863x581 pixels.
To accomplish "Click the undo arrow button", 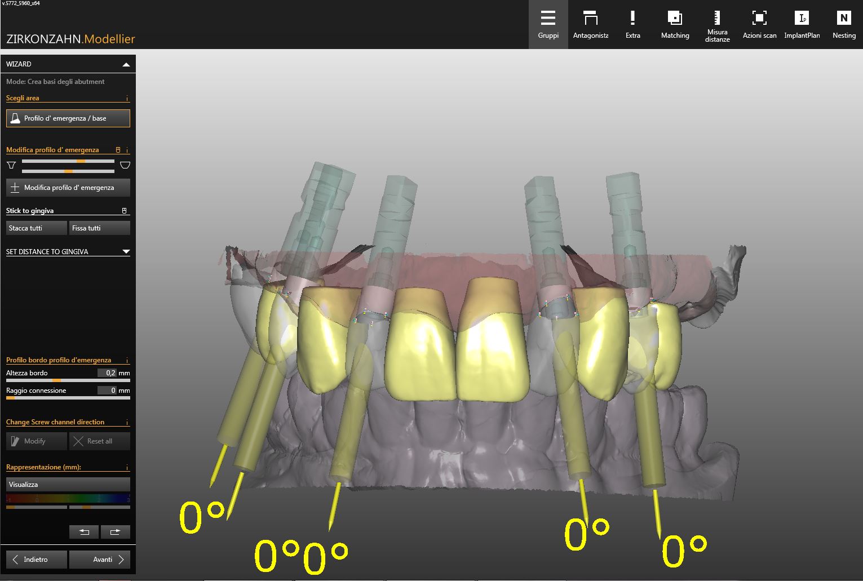I will [84, 531].
